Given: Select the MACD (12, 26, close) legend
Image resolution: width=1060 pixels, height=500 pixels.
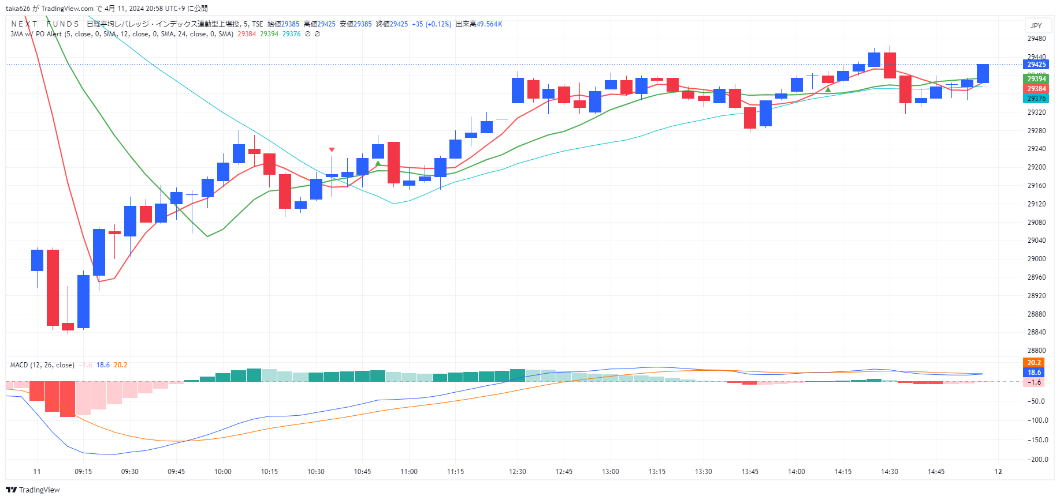Looking at the screenshot, I should click(42, 365).
